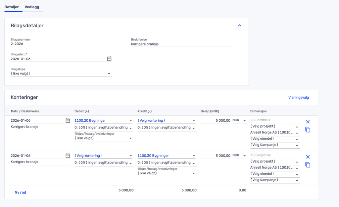Open calendar picker for Bilagsdato field
The image size is (339, 207).
109,59
